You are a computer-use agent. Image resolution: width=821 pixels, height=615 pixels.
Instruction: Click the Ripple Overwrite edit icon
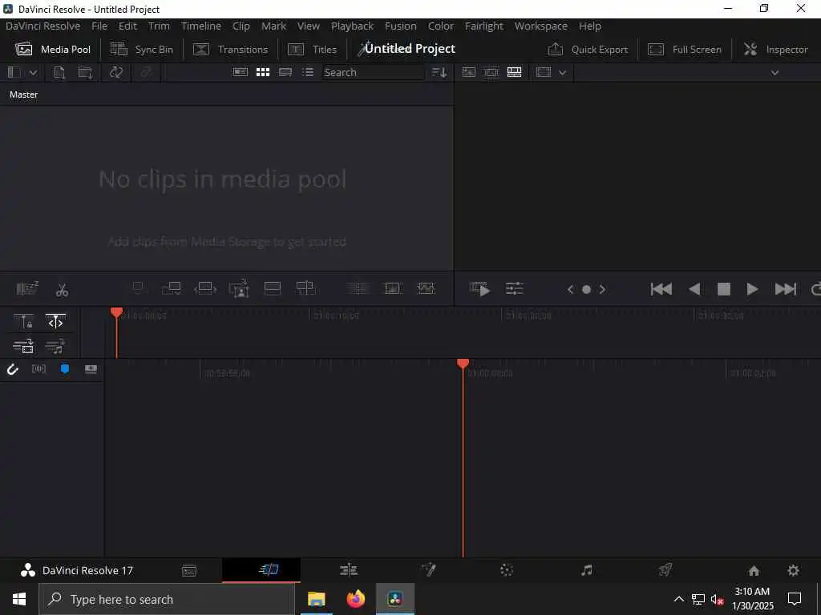(x=204, y=288)
